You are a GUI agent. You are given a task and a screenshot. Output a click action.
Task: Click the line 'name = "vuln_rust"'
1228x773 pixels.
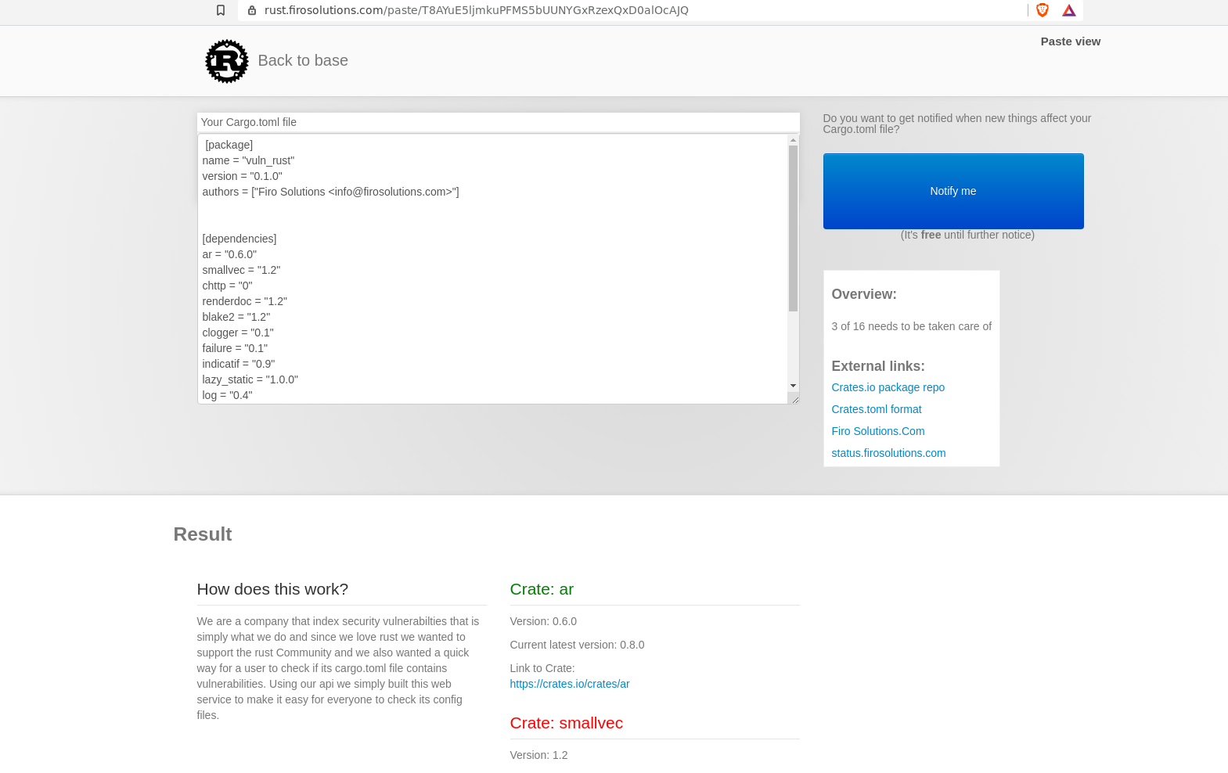point(248,160)
